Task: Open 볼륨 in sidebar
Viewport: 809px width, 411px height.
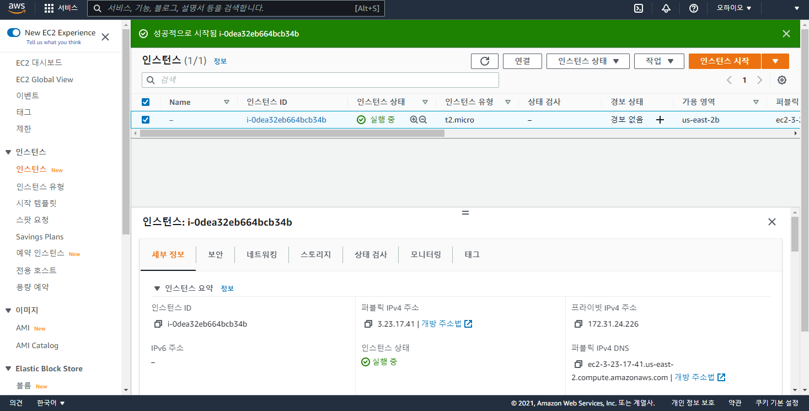Action: [24, 386]
